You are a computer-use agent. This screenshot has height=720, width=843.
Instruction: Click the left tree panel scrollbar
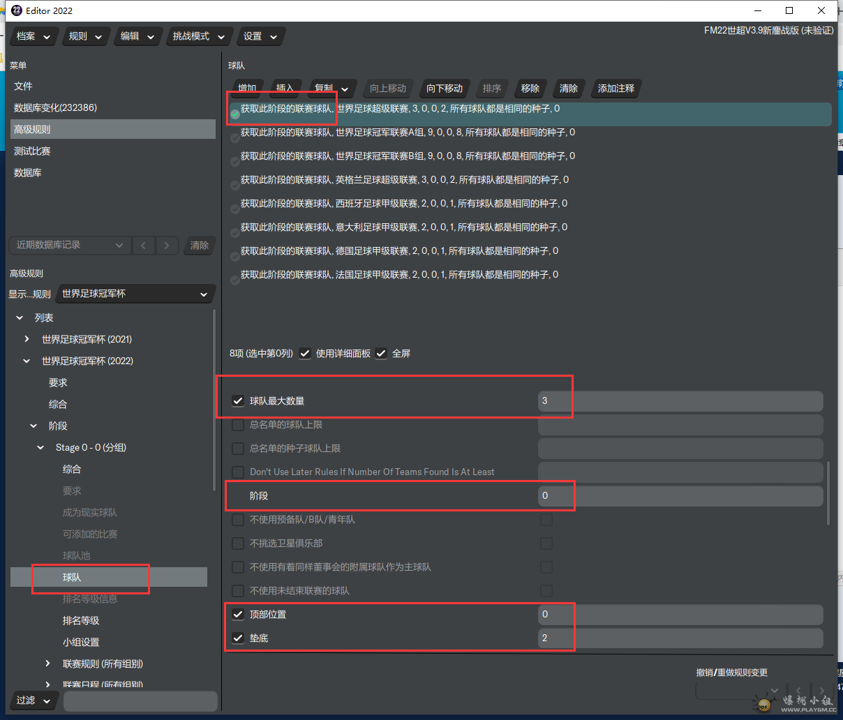coord(214,399)
